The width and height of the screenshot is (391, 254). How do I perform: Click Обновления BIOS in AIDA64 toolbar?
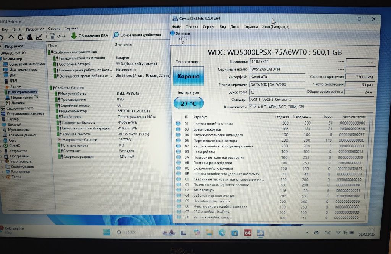(90, 36)
